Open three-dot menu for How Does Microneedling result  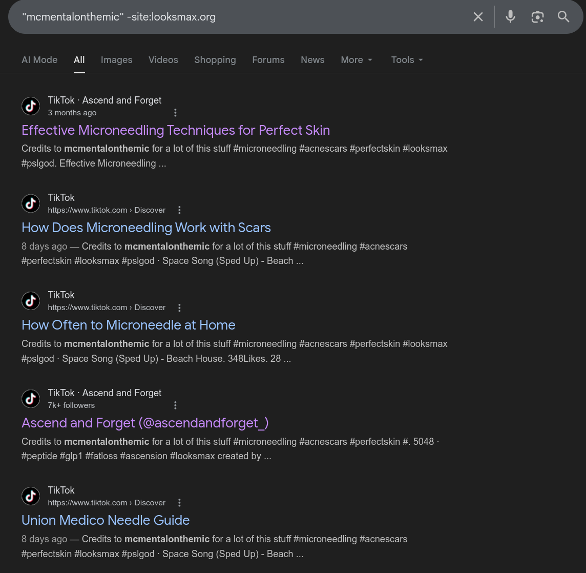[x=179, y=210]
